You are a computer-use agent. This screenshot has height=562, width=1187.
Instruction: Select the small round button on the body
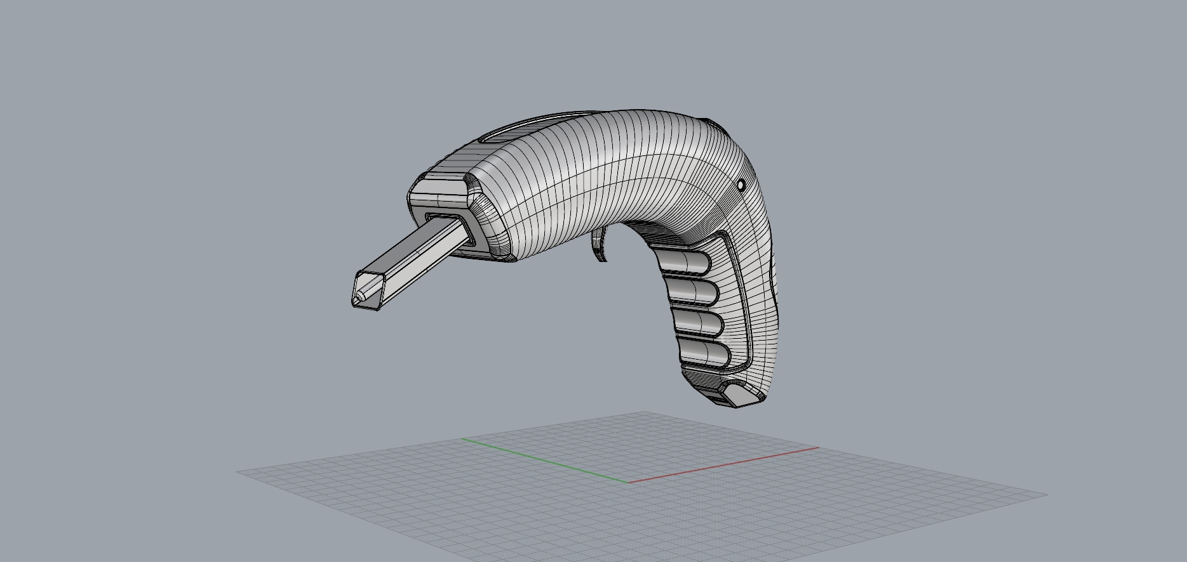click(741, 185)
